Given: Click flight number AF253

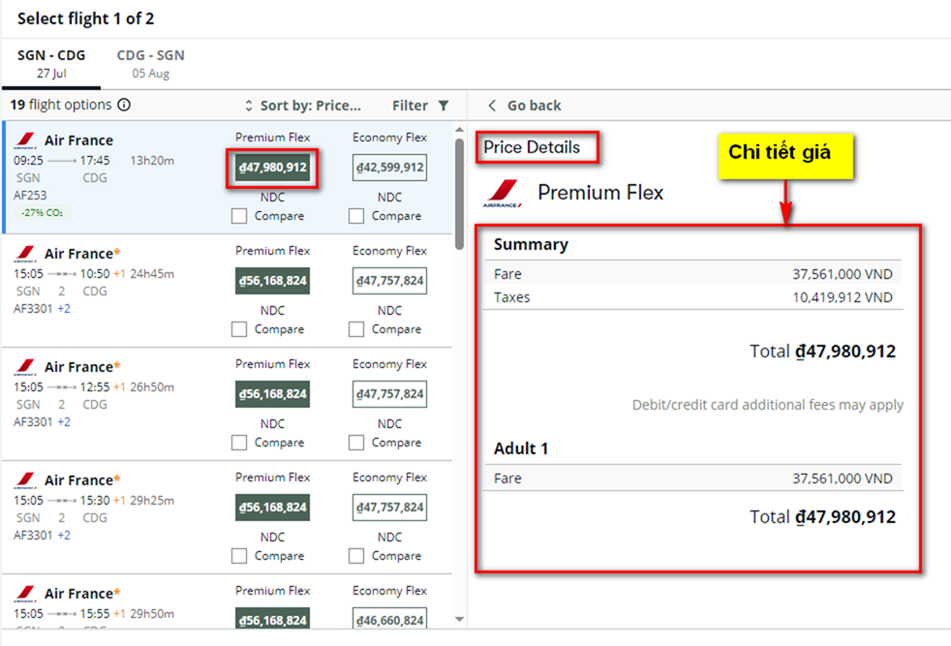Looking at the screenshot, I should tap(30, 196).
